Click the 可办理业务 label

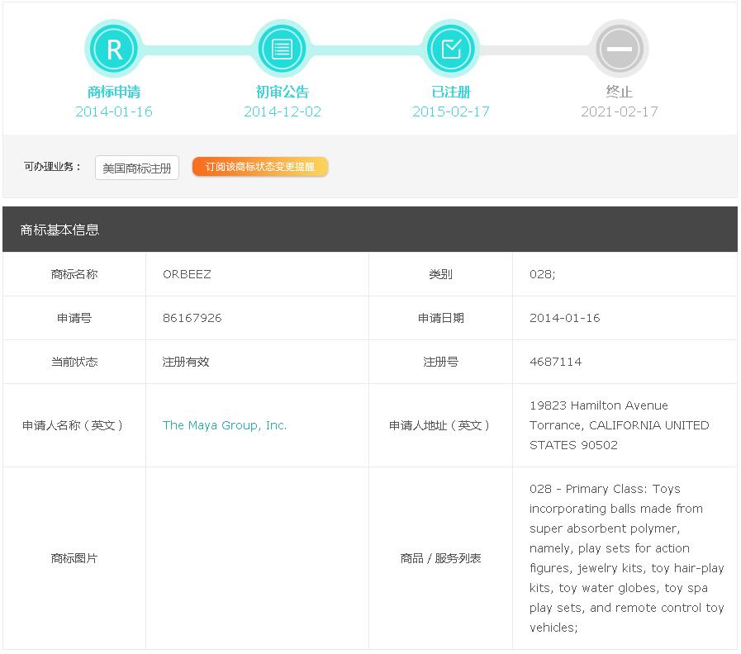53,167
